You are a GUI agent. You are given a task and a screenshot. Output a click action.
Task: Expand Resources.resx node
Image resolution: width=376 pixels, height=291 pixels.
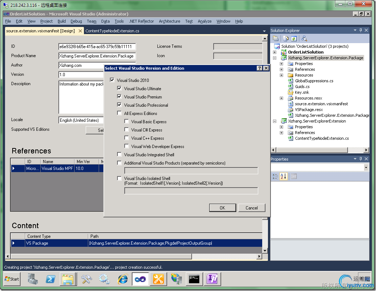click(282, 98)
